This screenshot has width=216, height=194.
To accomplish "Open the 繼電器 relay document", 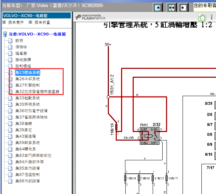I will (x=21, y=54).
